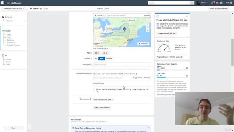The image size is (234, 132).
Task: Click the Campaign folder icon
Action: coord(3,17)
